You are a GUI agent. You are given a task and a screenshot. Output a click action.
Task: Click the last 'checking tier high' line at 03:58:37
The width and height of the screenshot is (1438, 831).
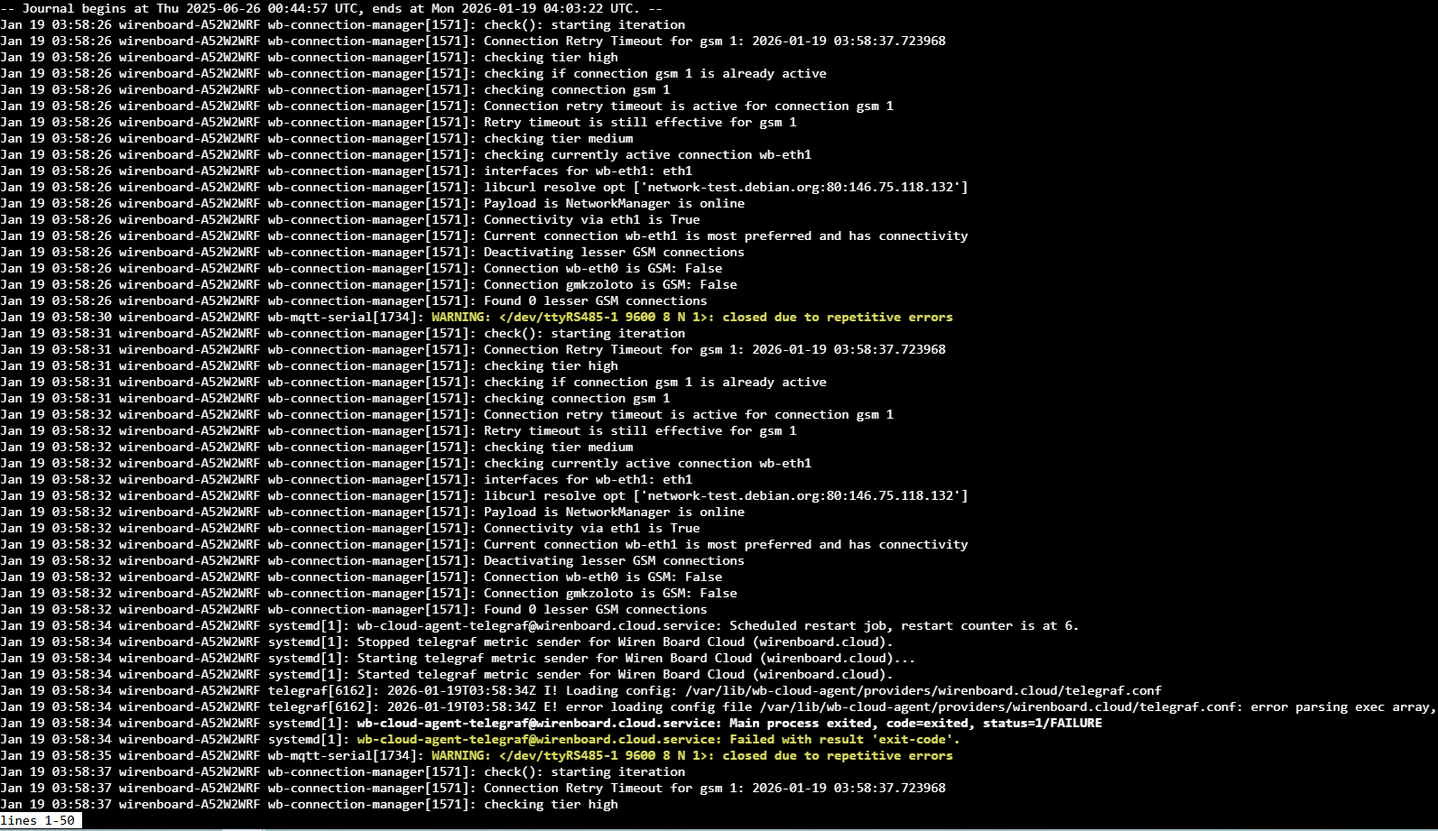(551, 804)
